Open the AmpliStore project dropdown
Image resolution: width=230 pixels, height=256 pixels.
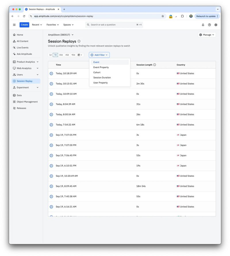click(x=61, y=35)
